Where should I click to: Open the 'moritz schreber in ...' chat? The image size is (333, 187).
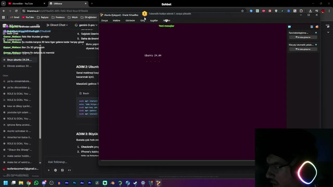(x=20, y=131)
